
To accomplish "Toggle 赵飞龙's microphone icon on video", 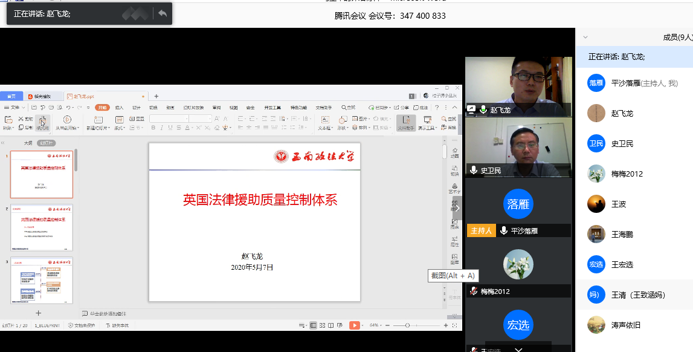I will point(483,109).
